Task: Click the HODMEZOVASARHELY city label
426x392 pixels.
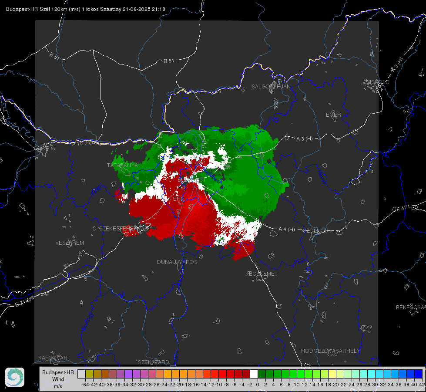Action: 330,351
